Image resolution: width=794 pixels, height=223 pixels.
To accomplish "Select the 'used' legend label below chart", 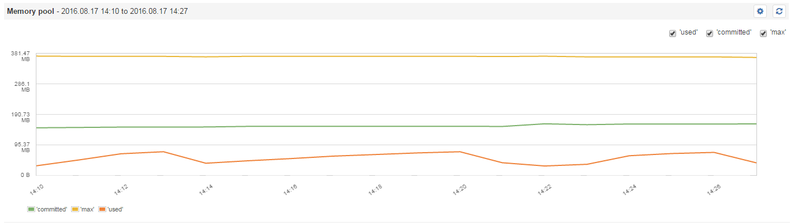I will coord(115,209).
